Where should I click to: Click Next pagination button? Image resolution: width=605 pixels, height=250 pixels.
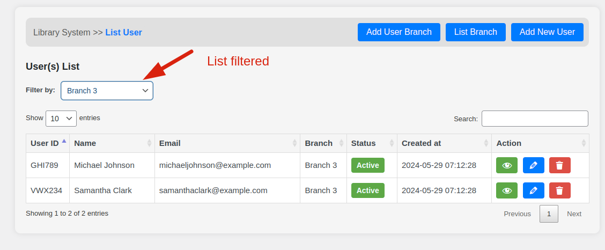pyautogui.click(x=574, y=214)
